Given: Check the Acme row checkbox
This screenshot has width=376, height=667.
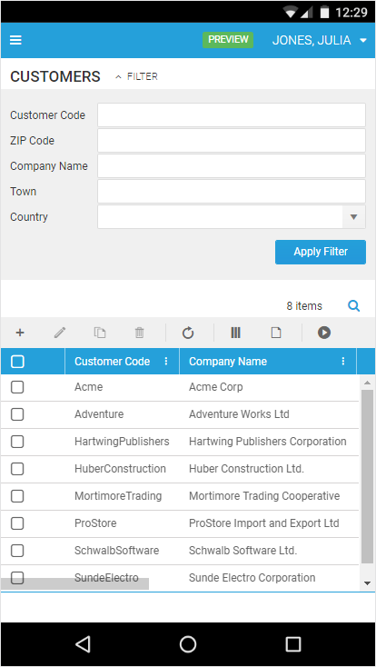Looking at the screenshot, I should [x=17, y=387].
